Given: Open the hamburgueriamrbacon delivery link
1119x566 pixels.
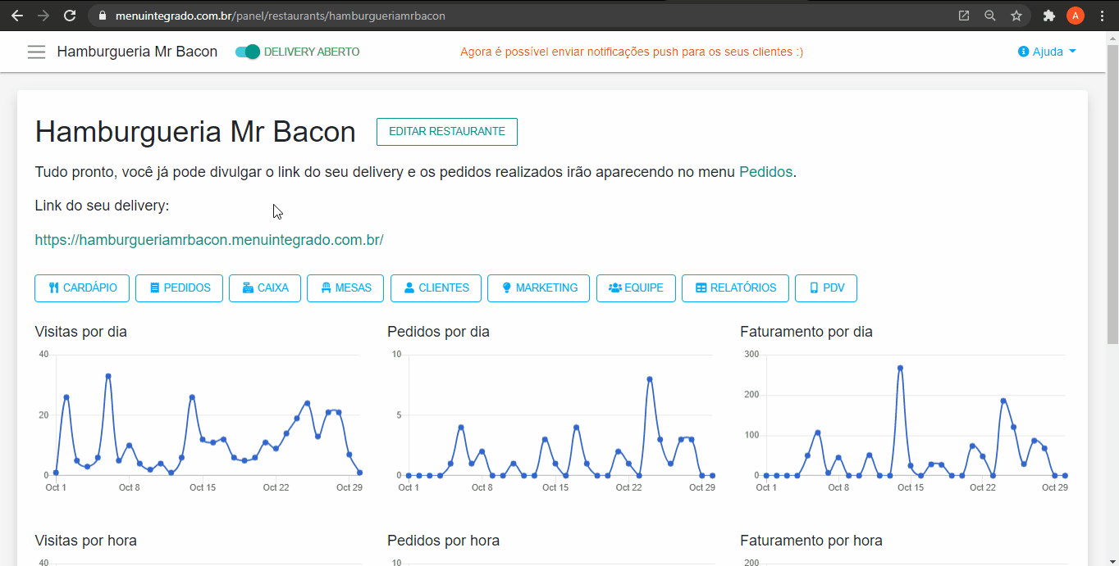Looking at the screenshot, I should click(209, 240).
